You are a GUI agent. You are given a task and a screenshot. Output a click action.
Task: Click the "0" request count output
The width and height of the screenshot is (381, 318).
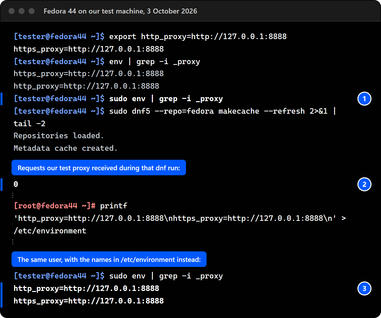click(x=16, y=184)
